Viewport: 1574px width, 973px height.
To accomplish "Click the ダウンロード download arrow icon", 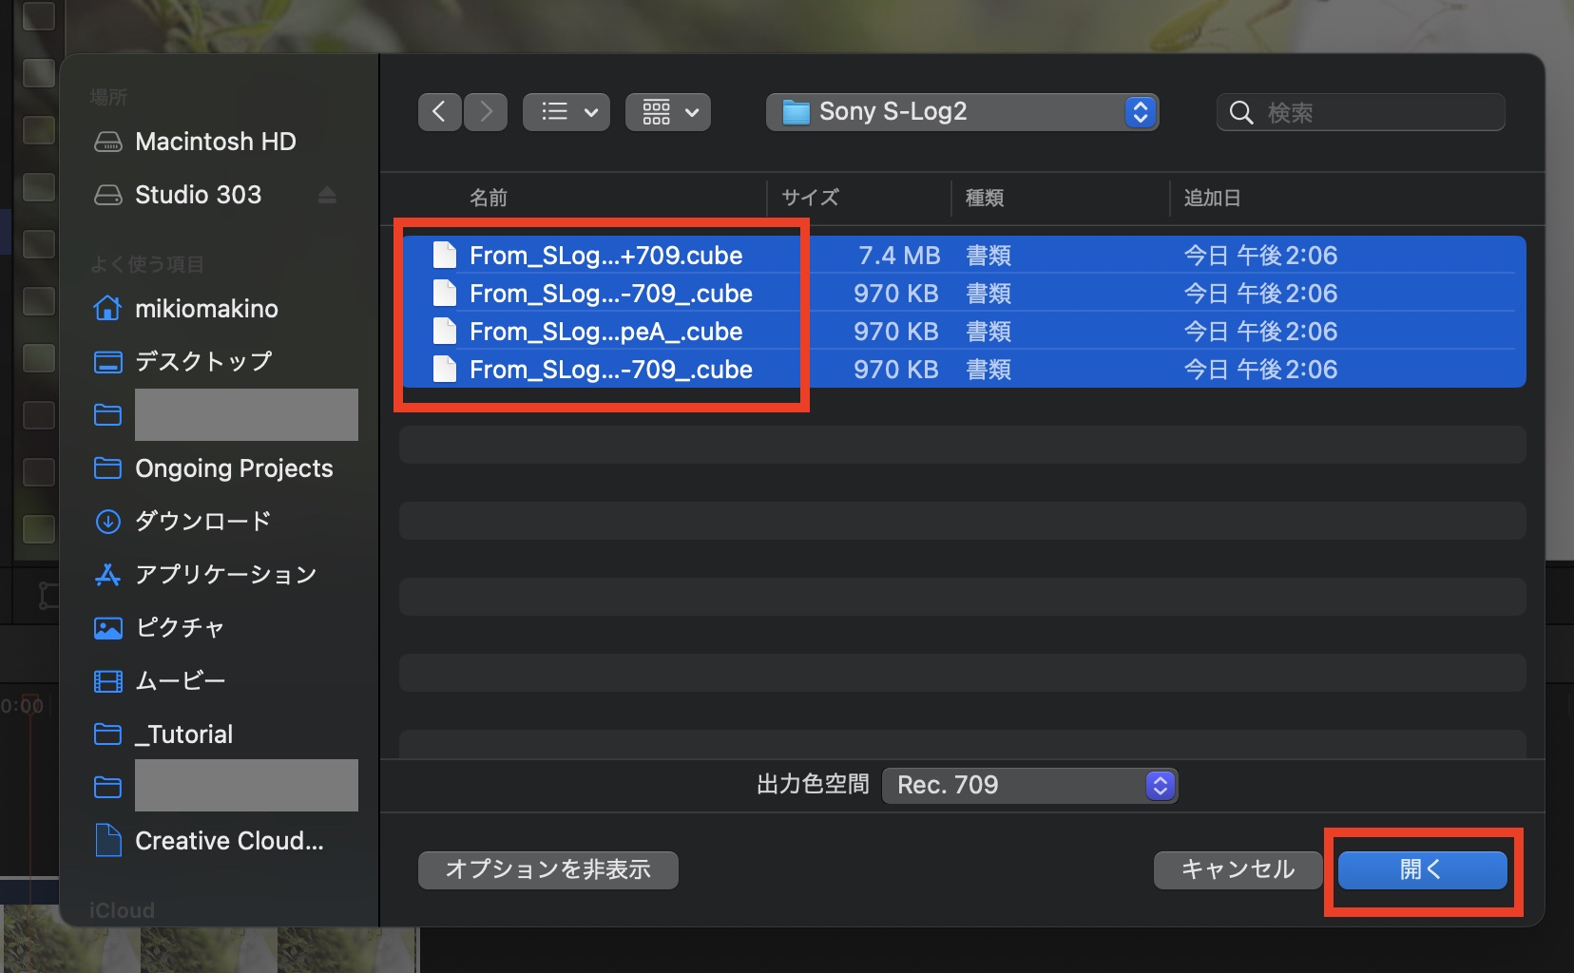I will click(108, 522).
